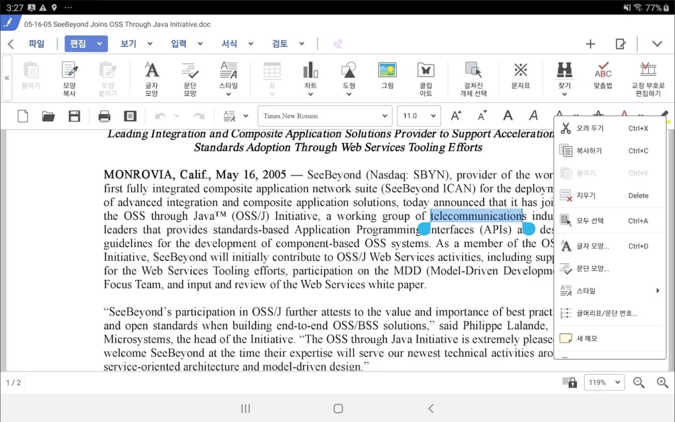The image size is (675, 422).
Task: Collapse ribbon side with double-arrow
Action: pos(7,78)
